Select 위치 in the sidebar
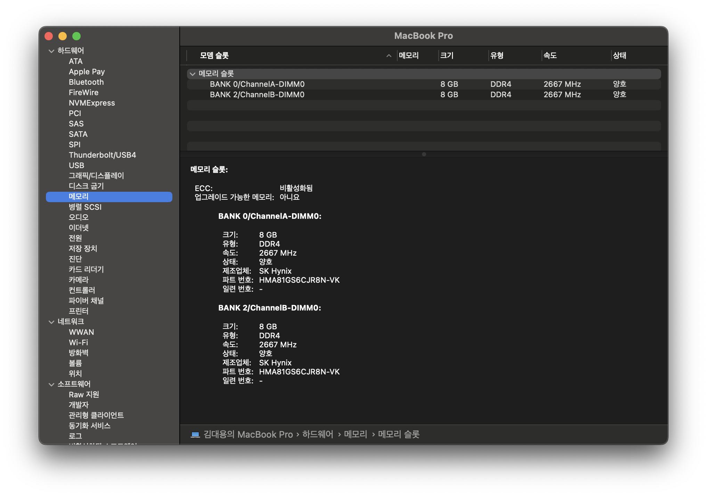Viewport: 707px width, 496px height. point(75,374)
